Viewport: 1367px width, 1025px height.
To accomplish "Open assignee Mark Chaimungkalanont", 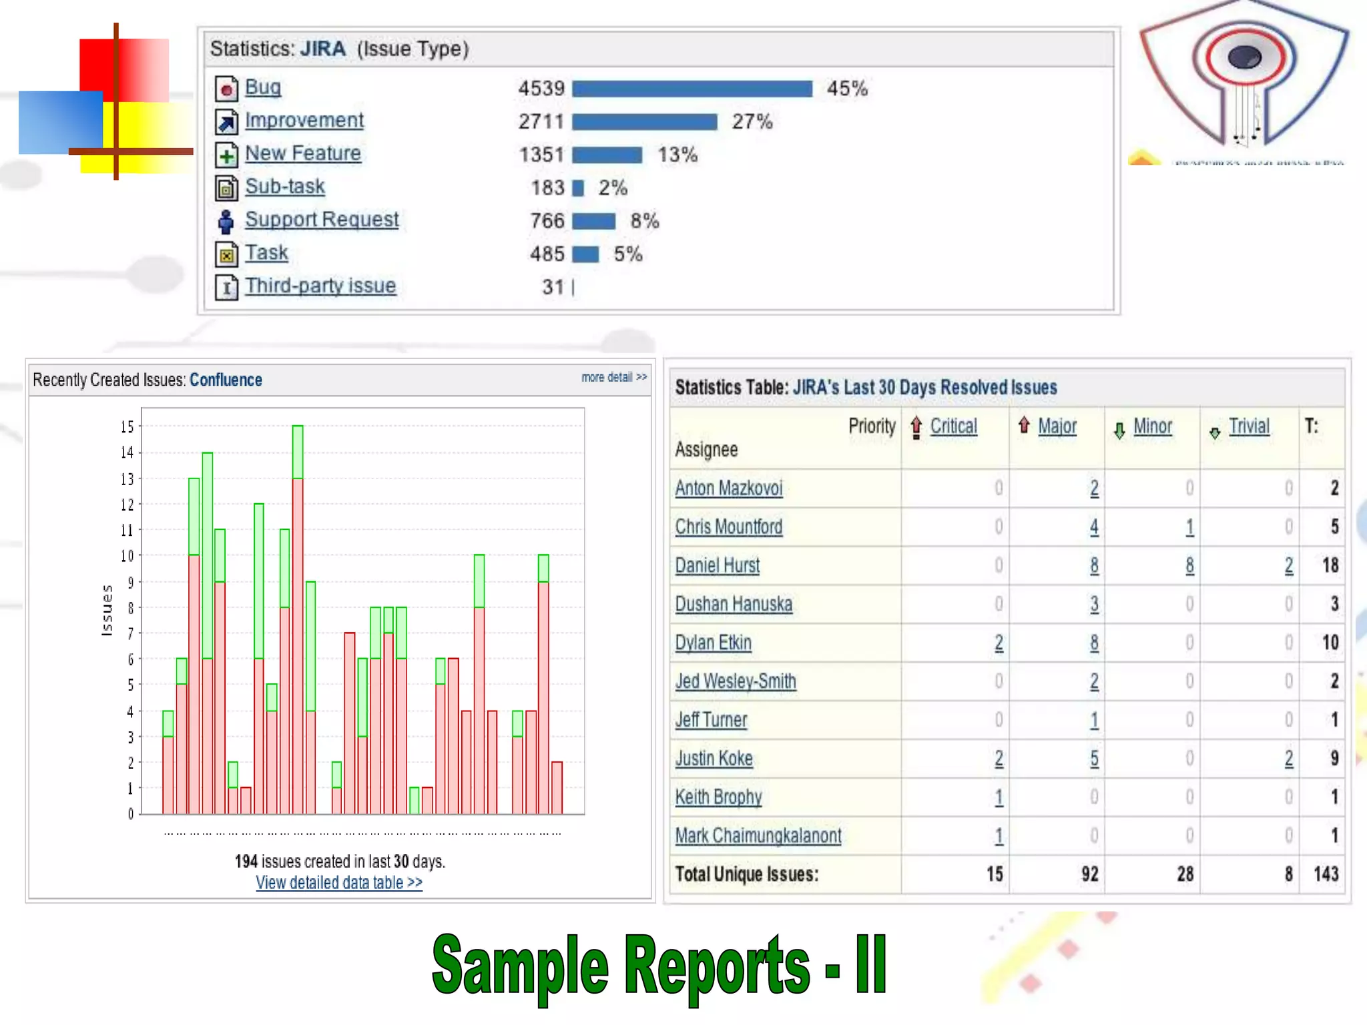I will (758, 835).
